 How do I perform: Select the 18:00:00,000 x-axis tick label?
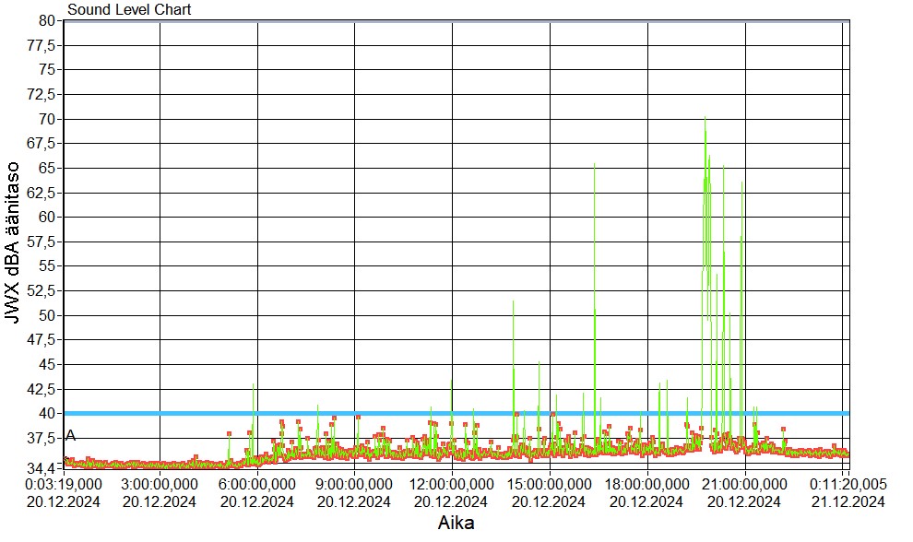click(x=647, y=483)
